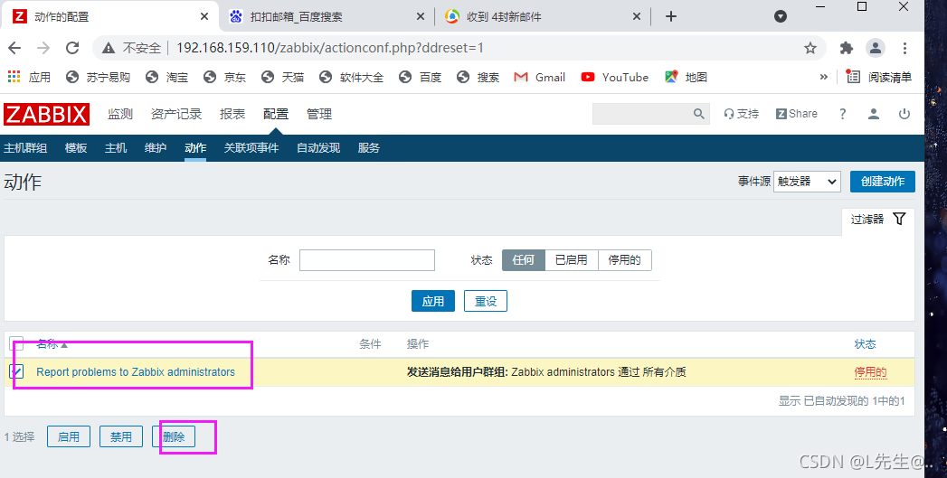Show more bookmarks with the double chevron

tap(823, 77)
